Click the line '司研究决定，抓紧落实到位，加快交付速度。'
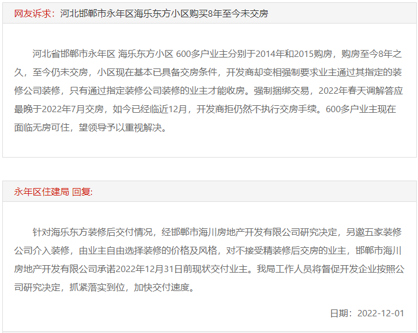 (x=105, y=287)
